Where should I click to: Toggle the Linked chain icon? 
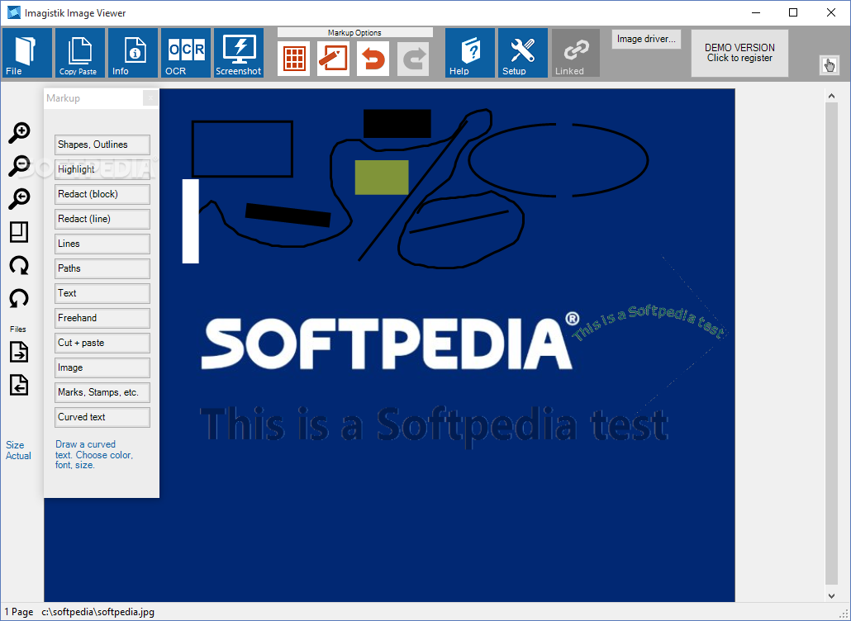[576, 53]
